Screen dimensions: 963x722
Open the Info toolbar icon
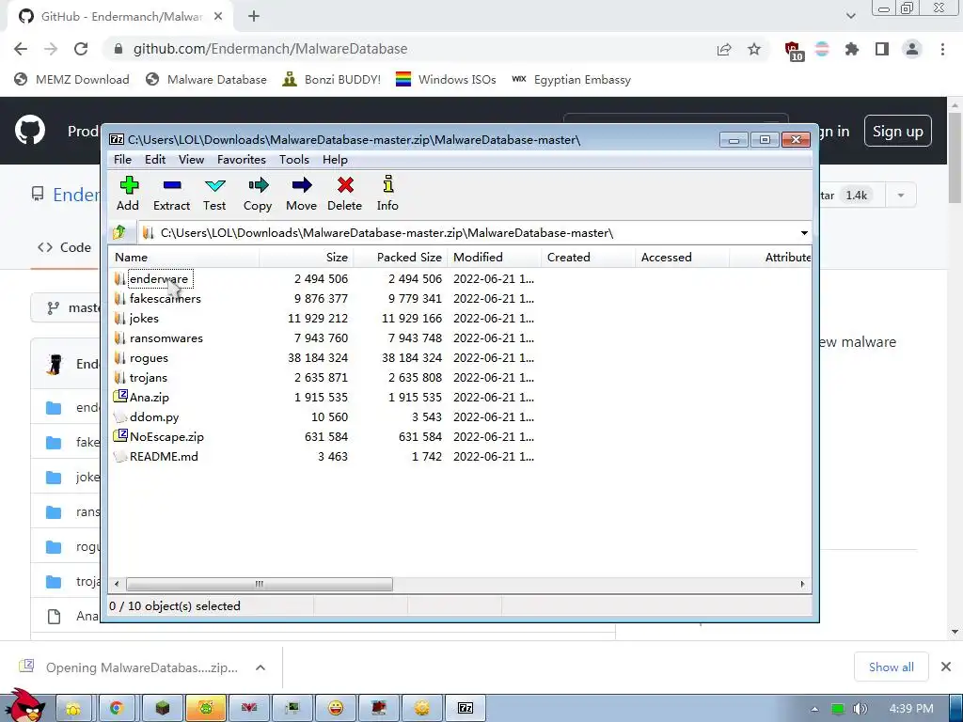[388, 185]
